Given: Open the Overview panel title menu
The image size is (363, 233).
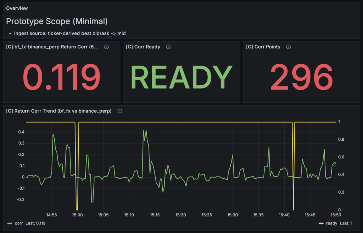Looking at the screenshot, I should [17, 8].
